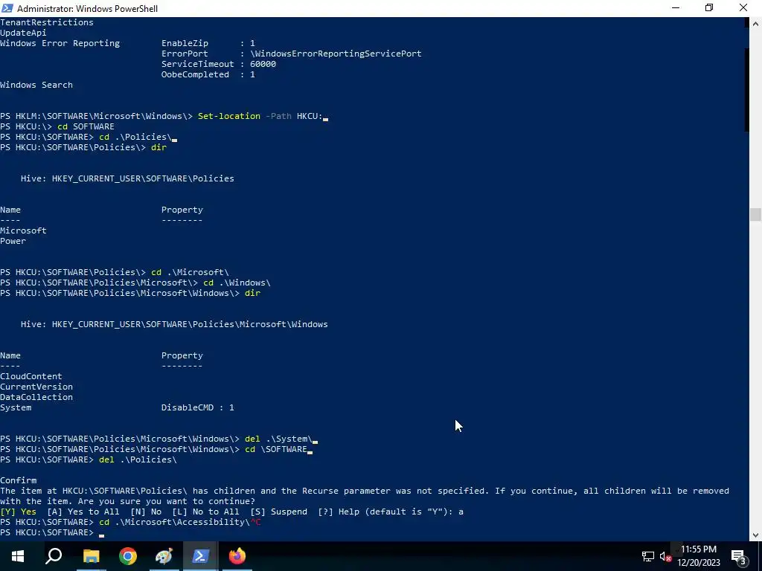Viewport: 762px width, 571px height.
Task: Click the 'DataCollection' key name
Action: coord(36,397)
